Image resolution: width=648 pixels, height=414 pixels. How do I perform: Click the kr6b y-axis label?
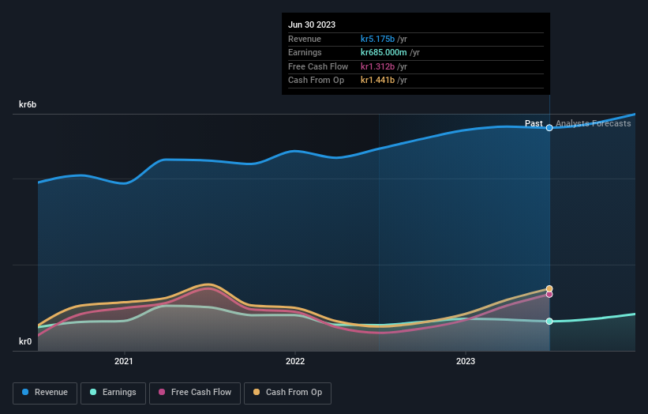[x=28, y=104]
